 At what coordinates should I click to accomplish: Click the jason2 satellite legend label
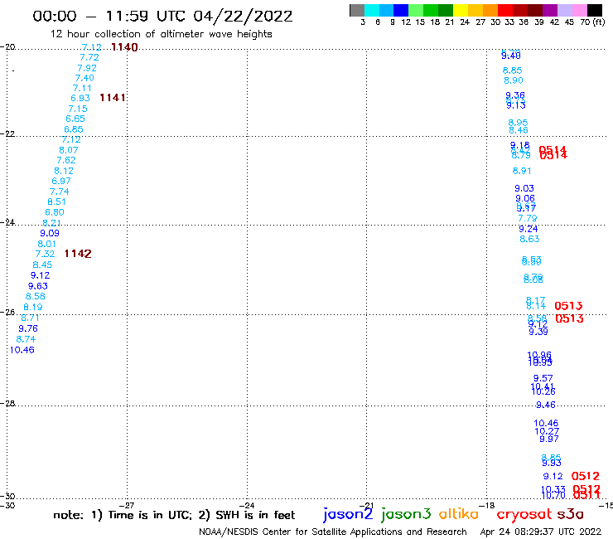(x=348, y=514)
